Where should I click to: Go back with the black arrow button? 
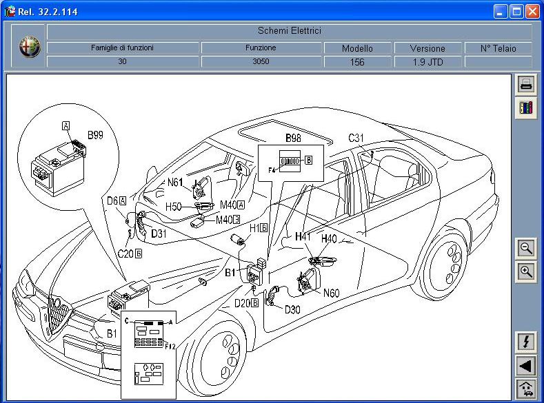click(526, 365)
